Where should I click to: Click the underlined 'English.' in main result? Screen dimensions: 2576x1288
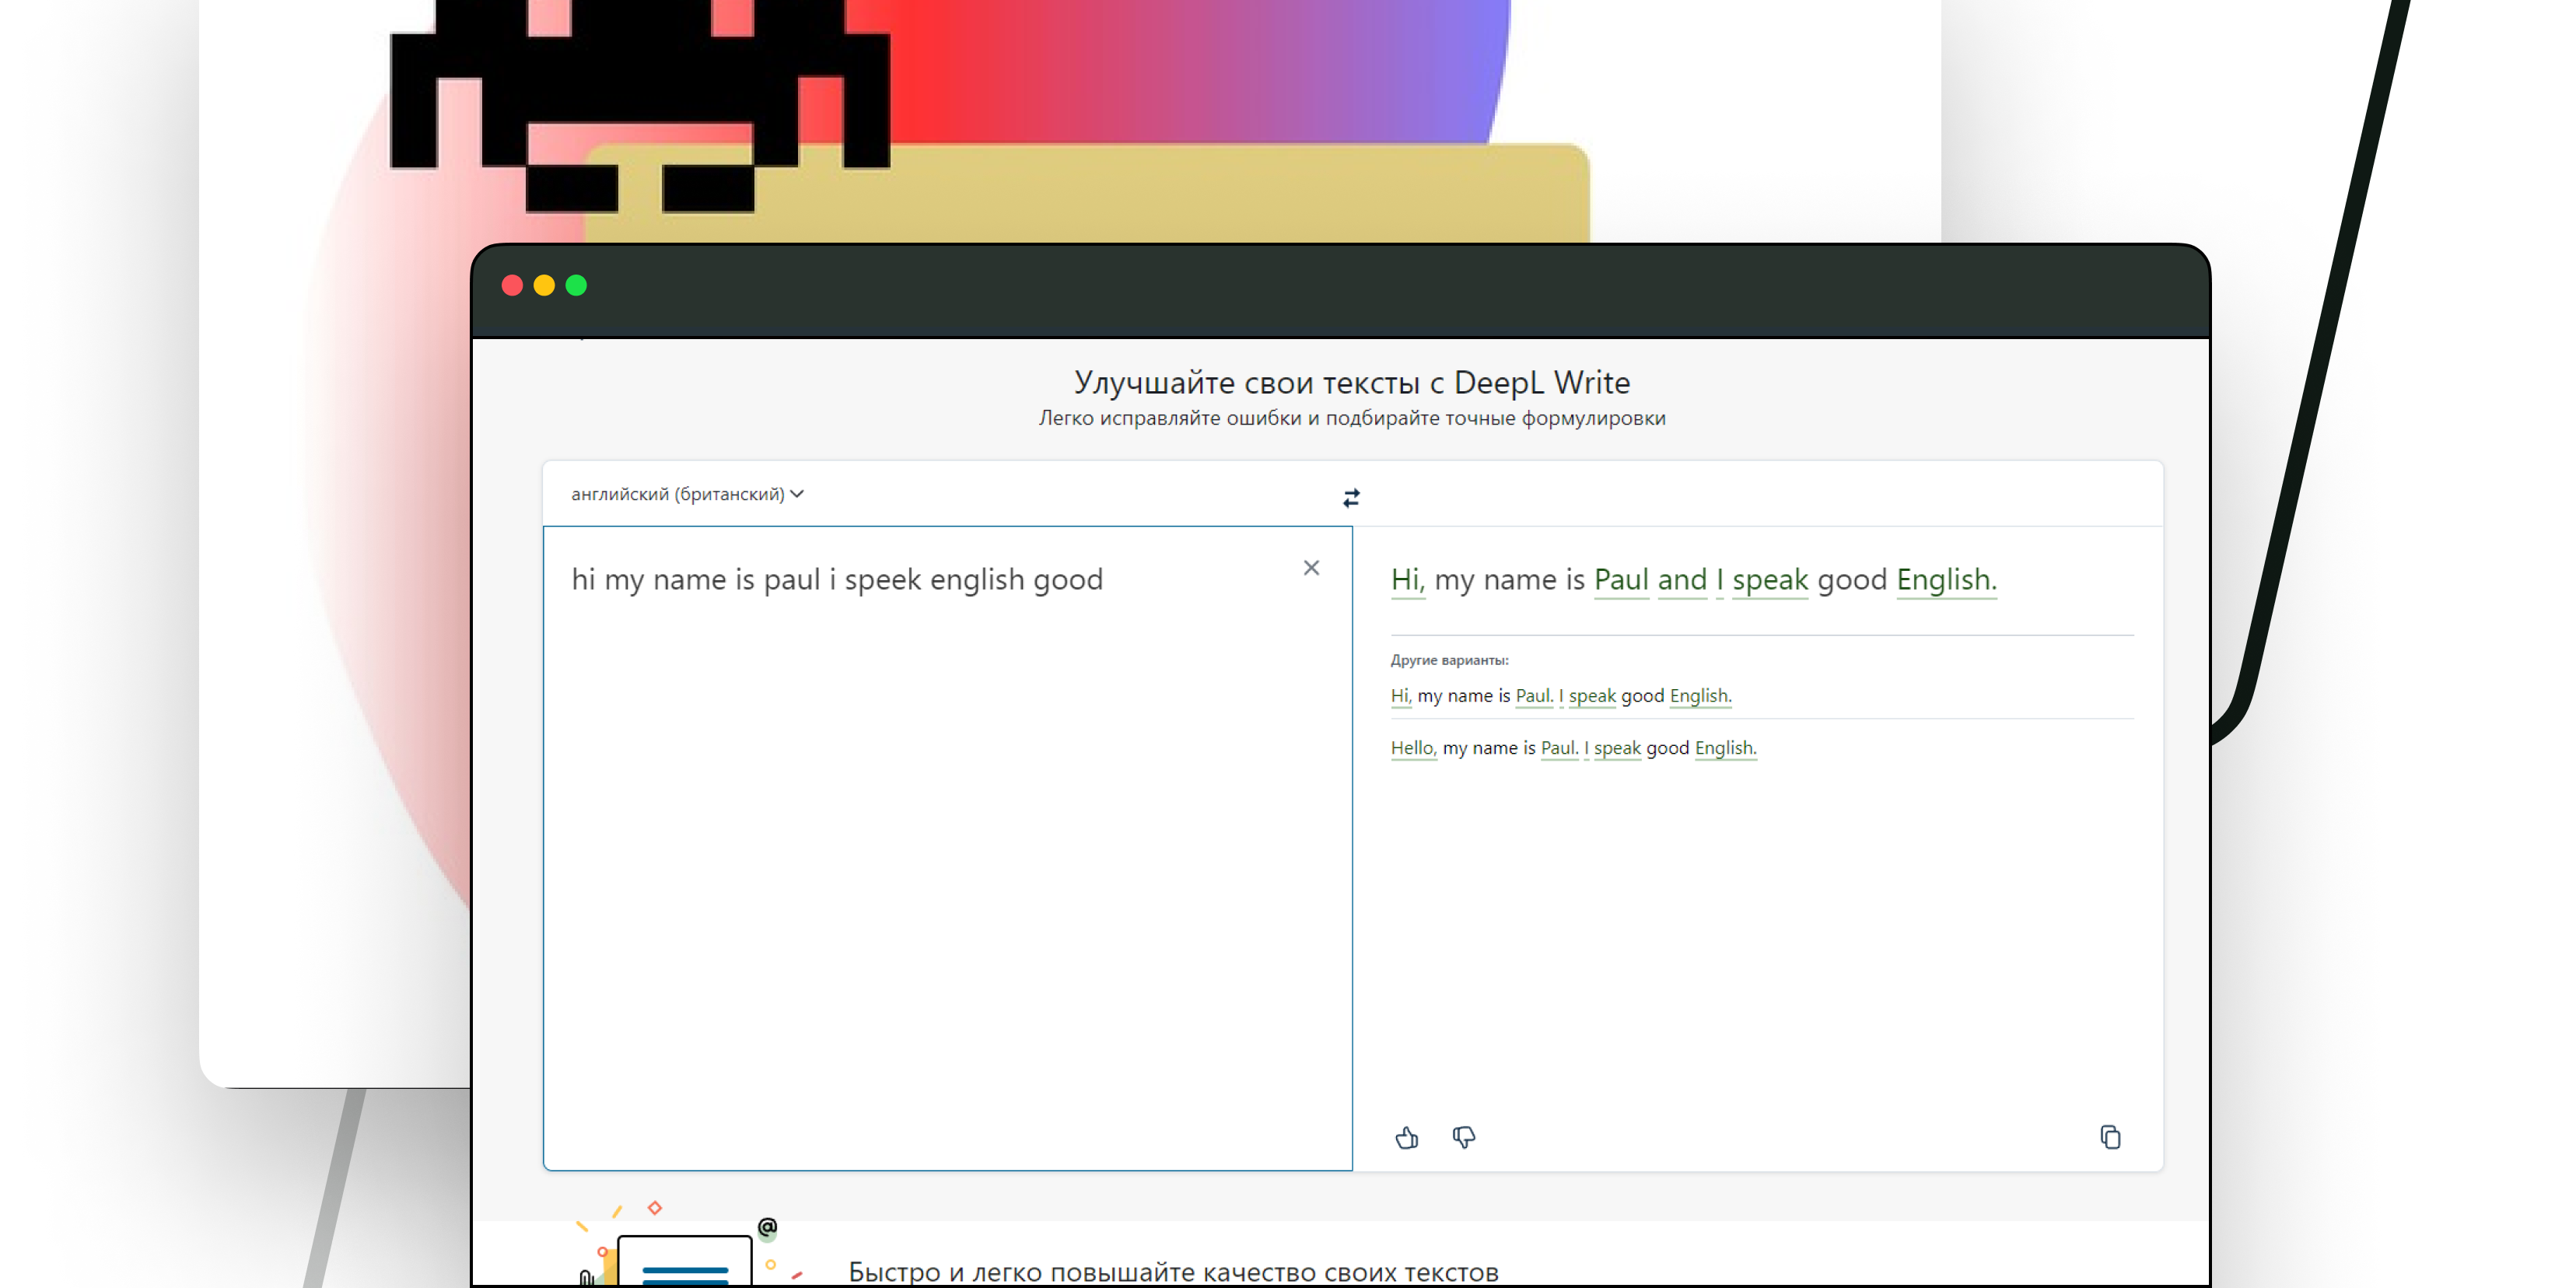click(x=1945, y=580)
